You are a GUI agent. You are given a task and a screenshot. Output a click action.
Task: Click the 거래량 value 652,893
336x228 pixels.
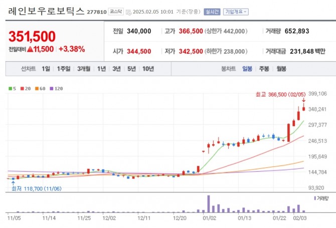(297, 31)
